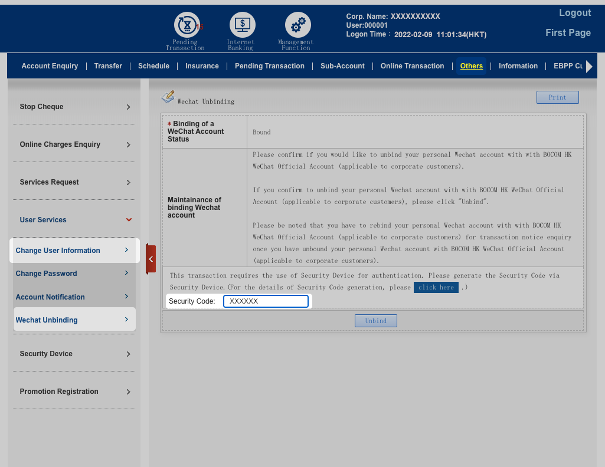Switch to the Transfer menu
The height and width of the screenshot is (467, 605).
click(x=108, y=66)
